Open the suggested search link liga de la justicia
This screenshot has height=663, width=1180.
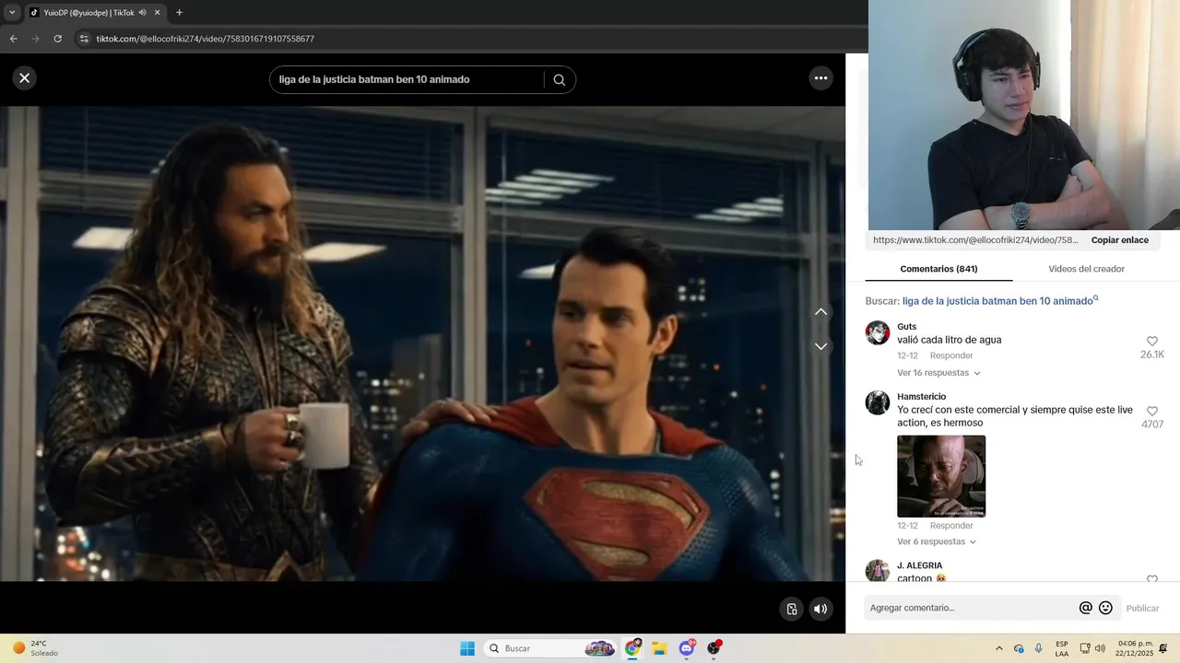point(999,301)
